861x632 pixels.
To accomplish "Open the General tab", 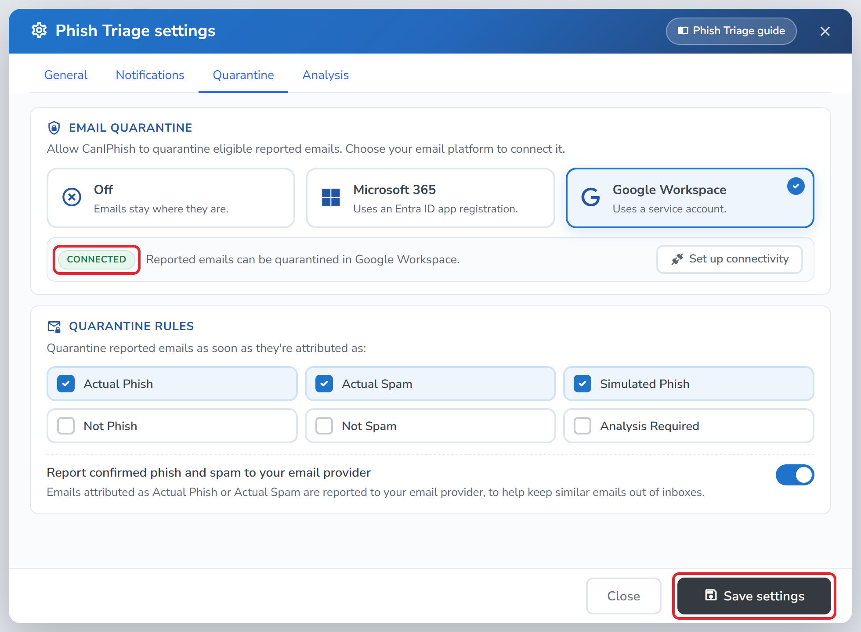I will 66,75.
